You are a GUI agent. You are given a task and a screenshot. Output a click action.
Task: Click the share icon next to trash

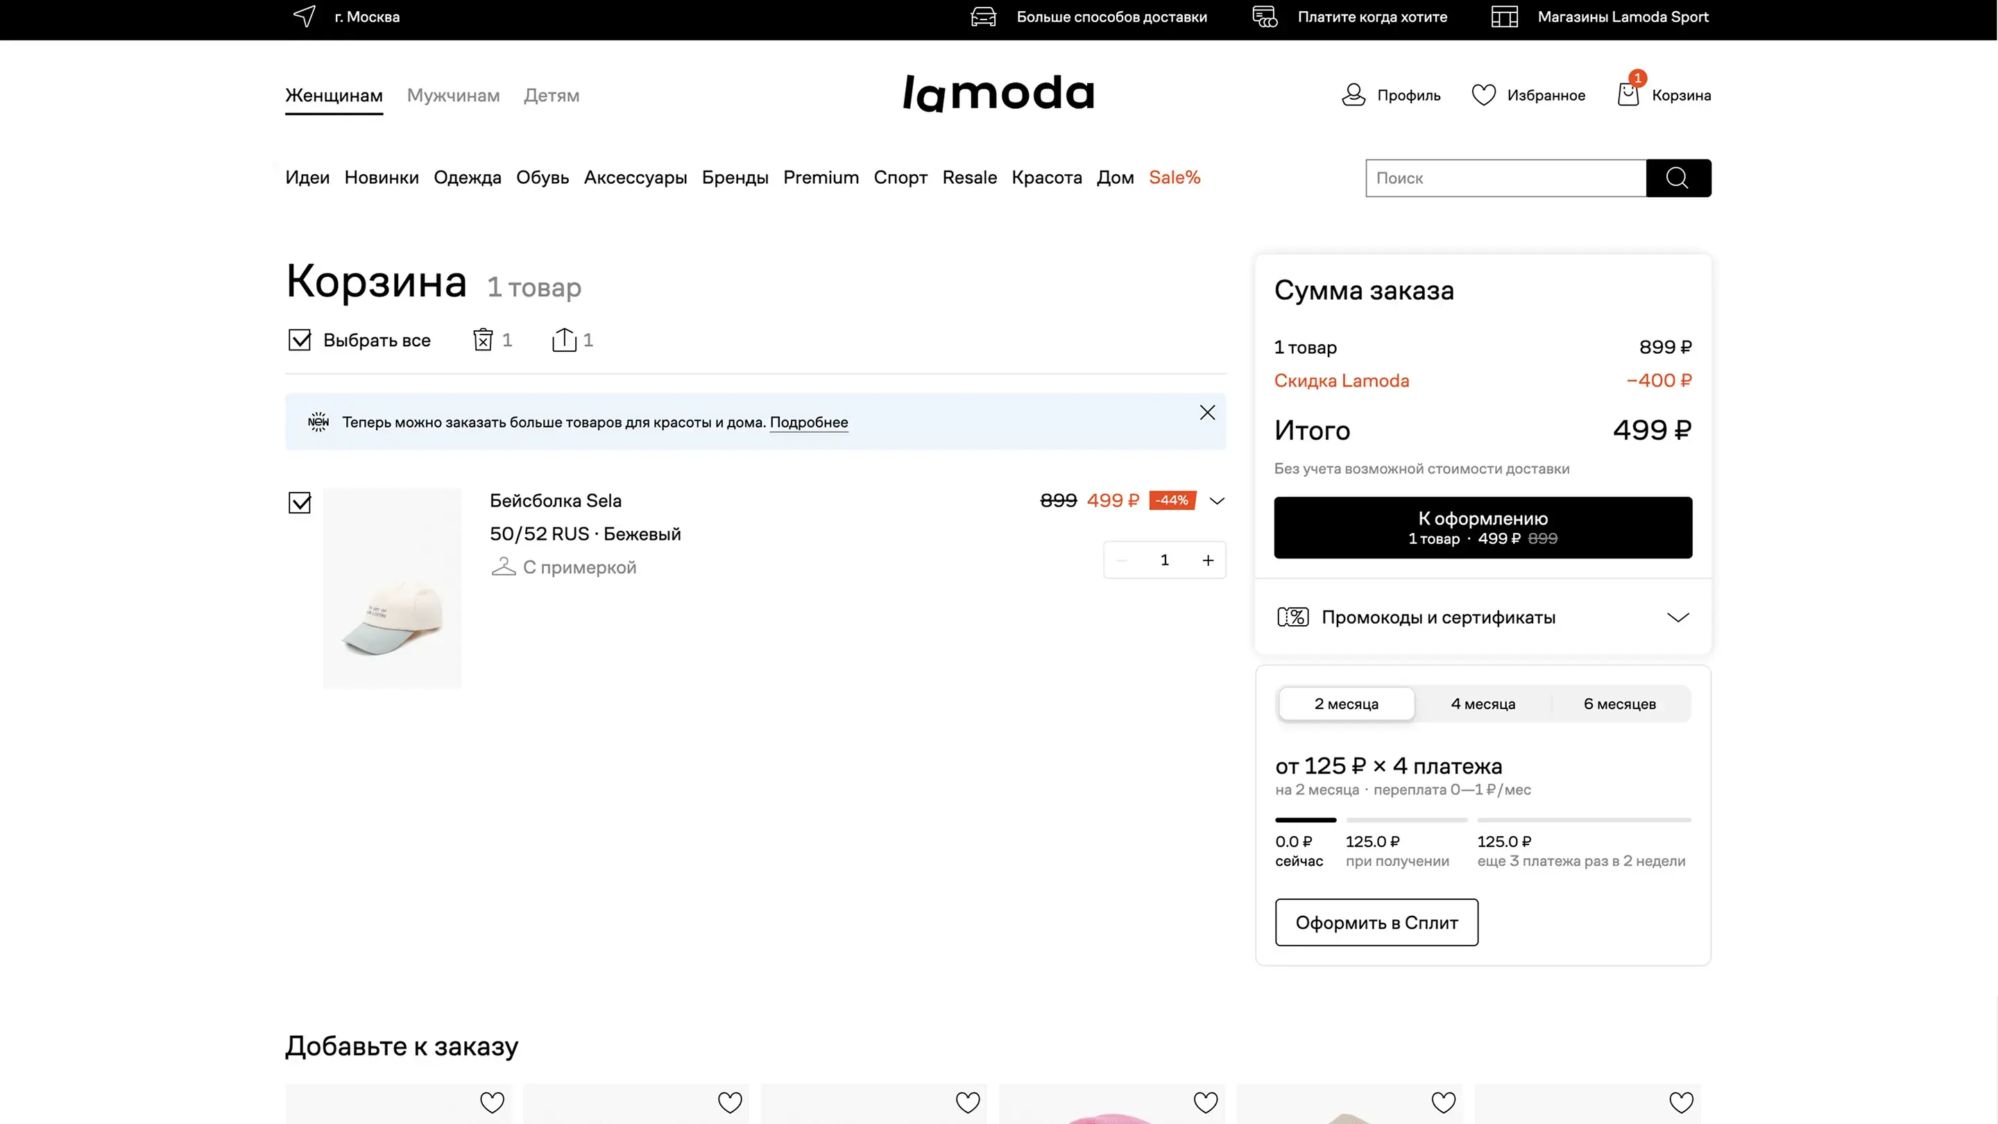[x=564, y=340]
